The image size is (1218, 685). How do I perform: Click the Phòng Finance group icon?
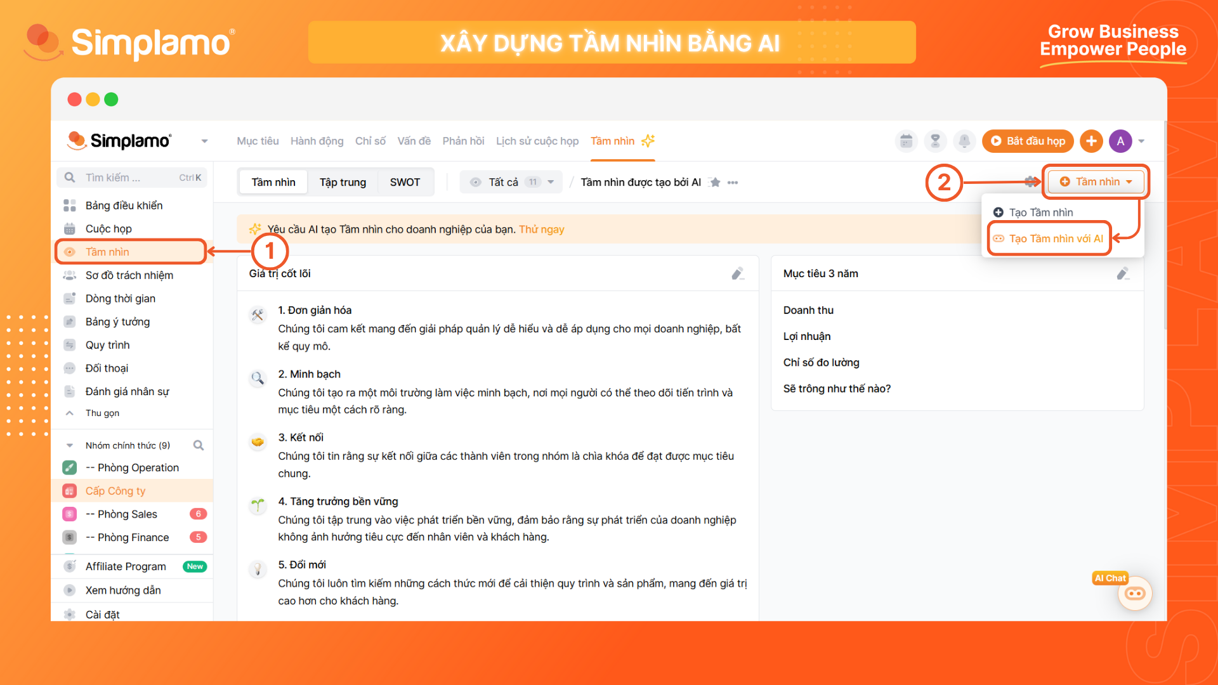coord(70,537)
